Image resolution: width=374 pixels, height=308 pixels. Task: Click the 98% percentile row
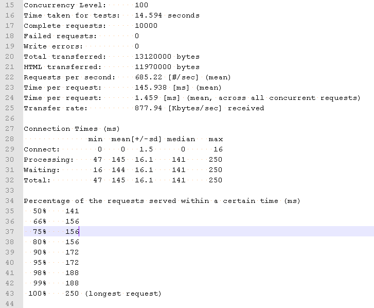pyautogui.click(x=56, y=272)
